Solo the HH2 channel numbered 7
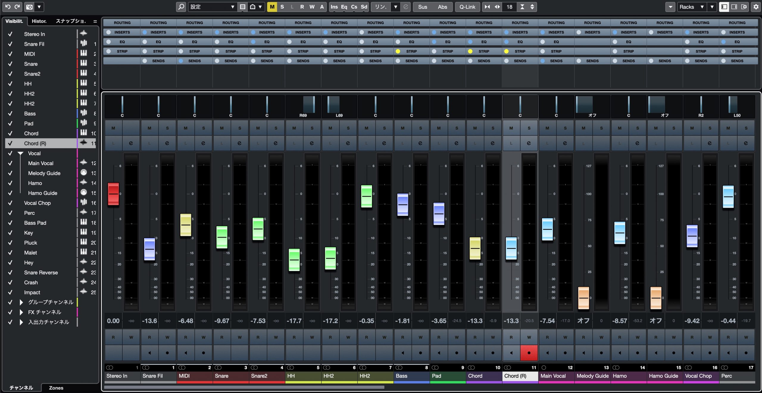The height and width of the screenshot is (393, 762). (x=384, y=128)
